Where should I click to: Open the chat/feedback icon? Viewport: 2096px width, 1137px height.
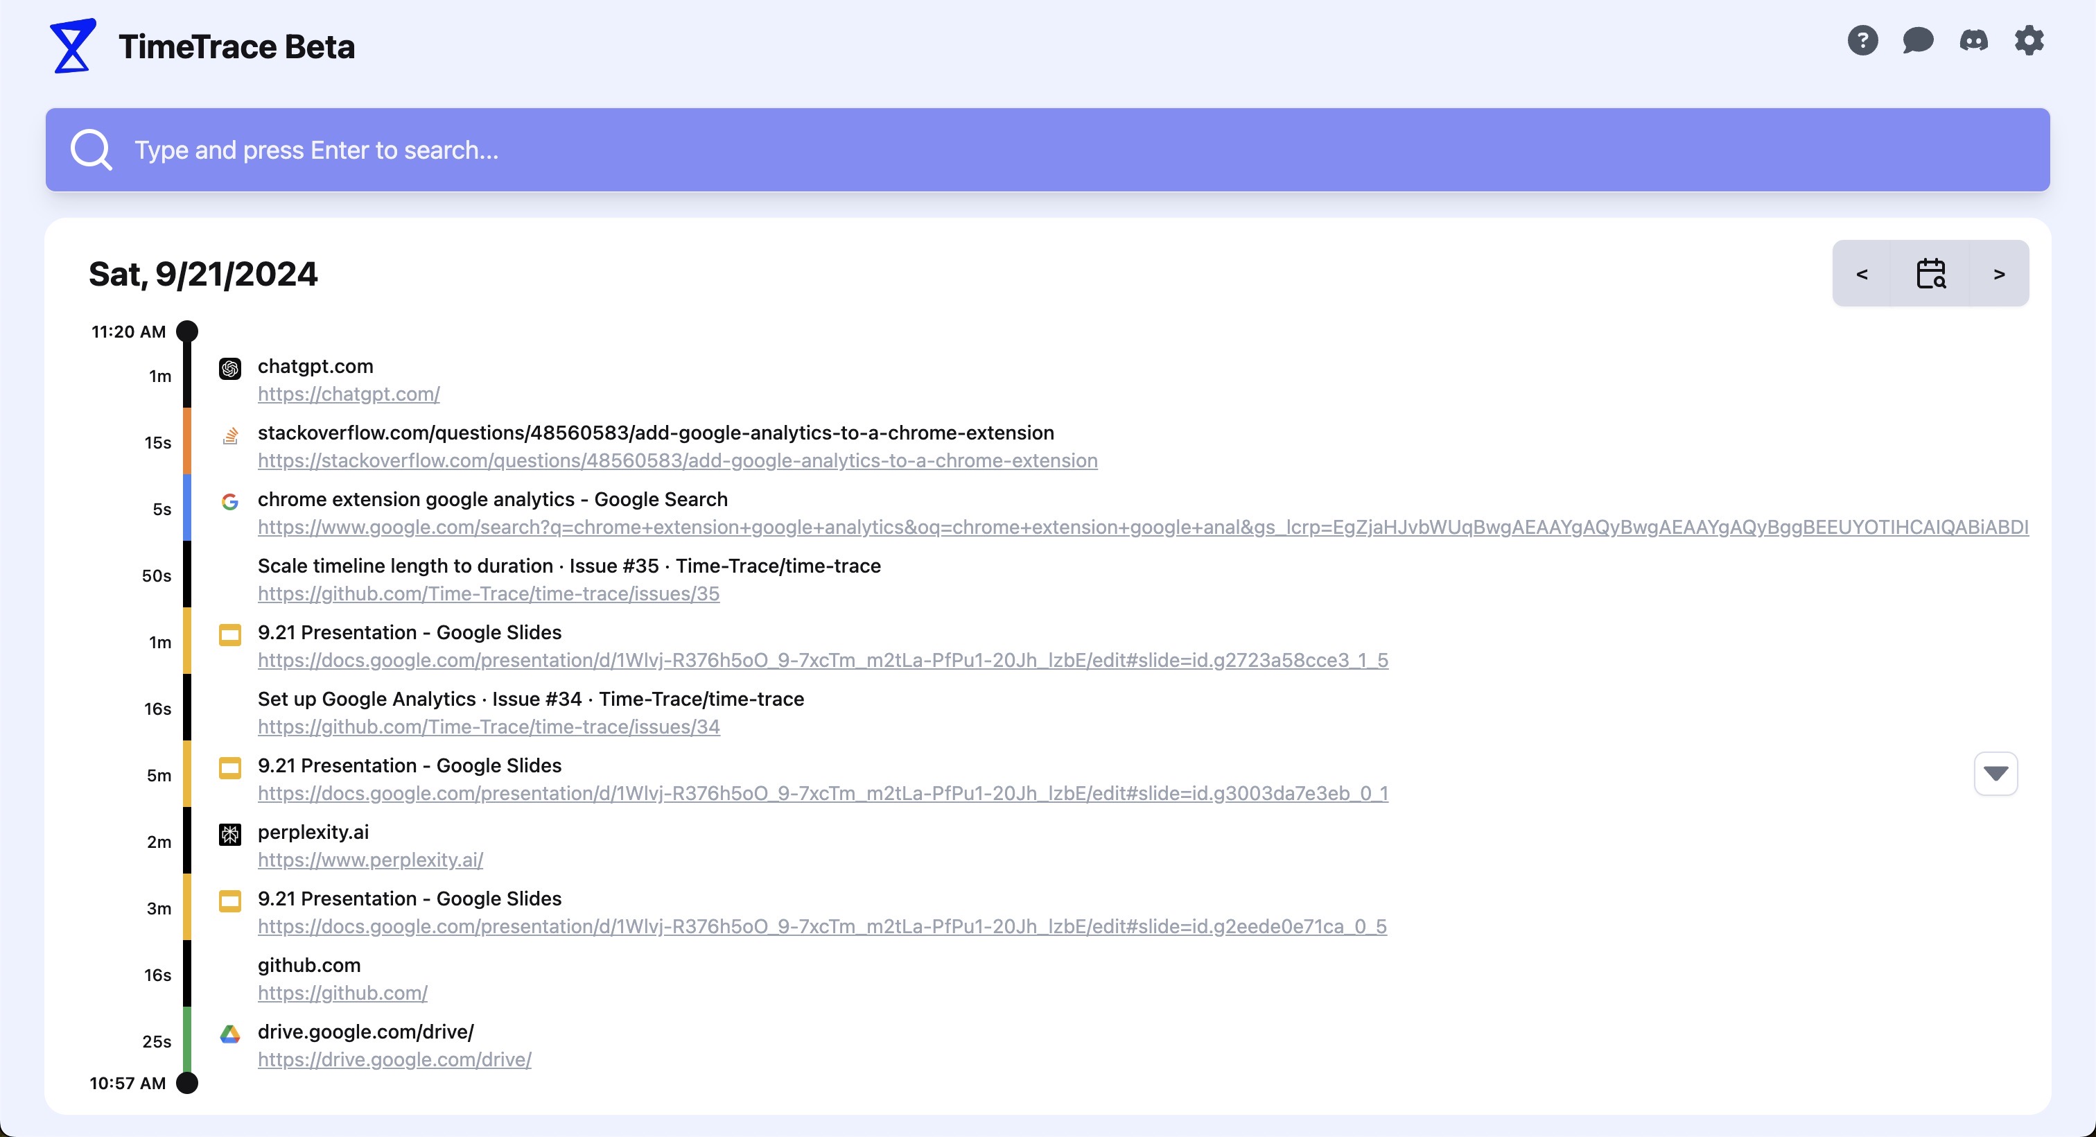1917,40
